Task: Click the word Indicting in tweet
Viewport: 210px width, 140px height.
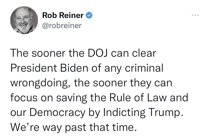Action: [x=124, y=112]
